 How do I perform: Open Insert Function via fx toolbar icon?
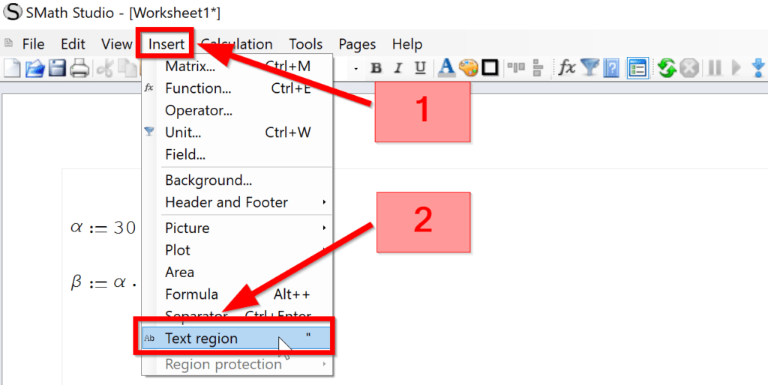[x=567, y=68]
